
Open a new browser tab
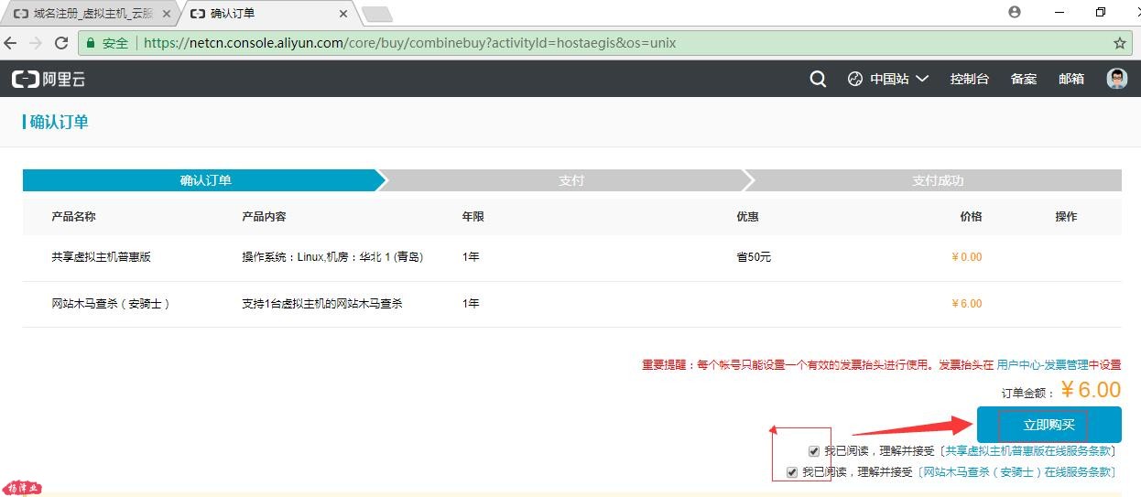[x=377, y=14]
